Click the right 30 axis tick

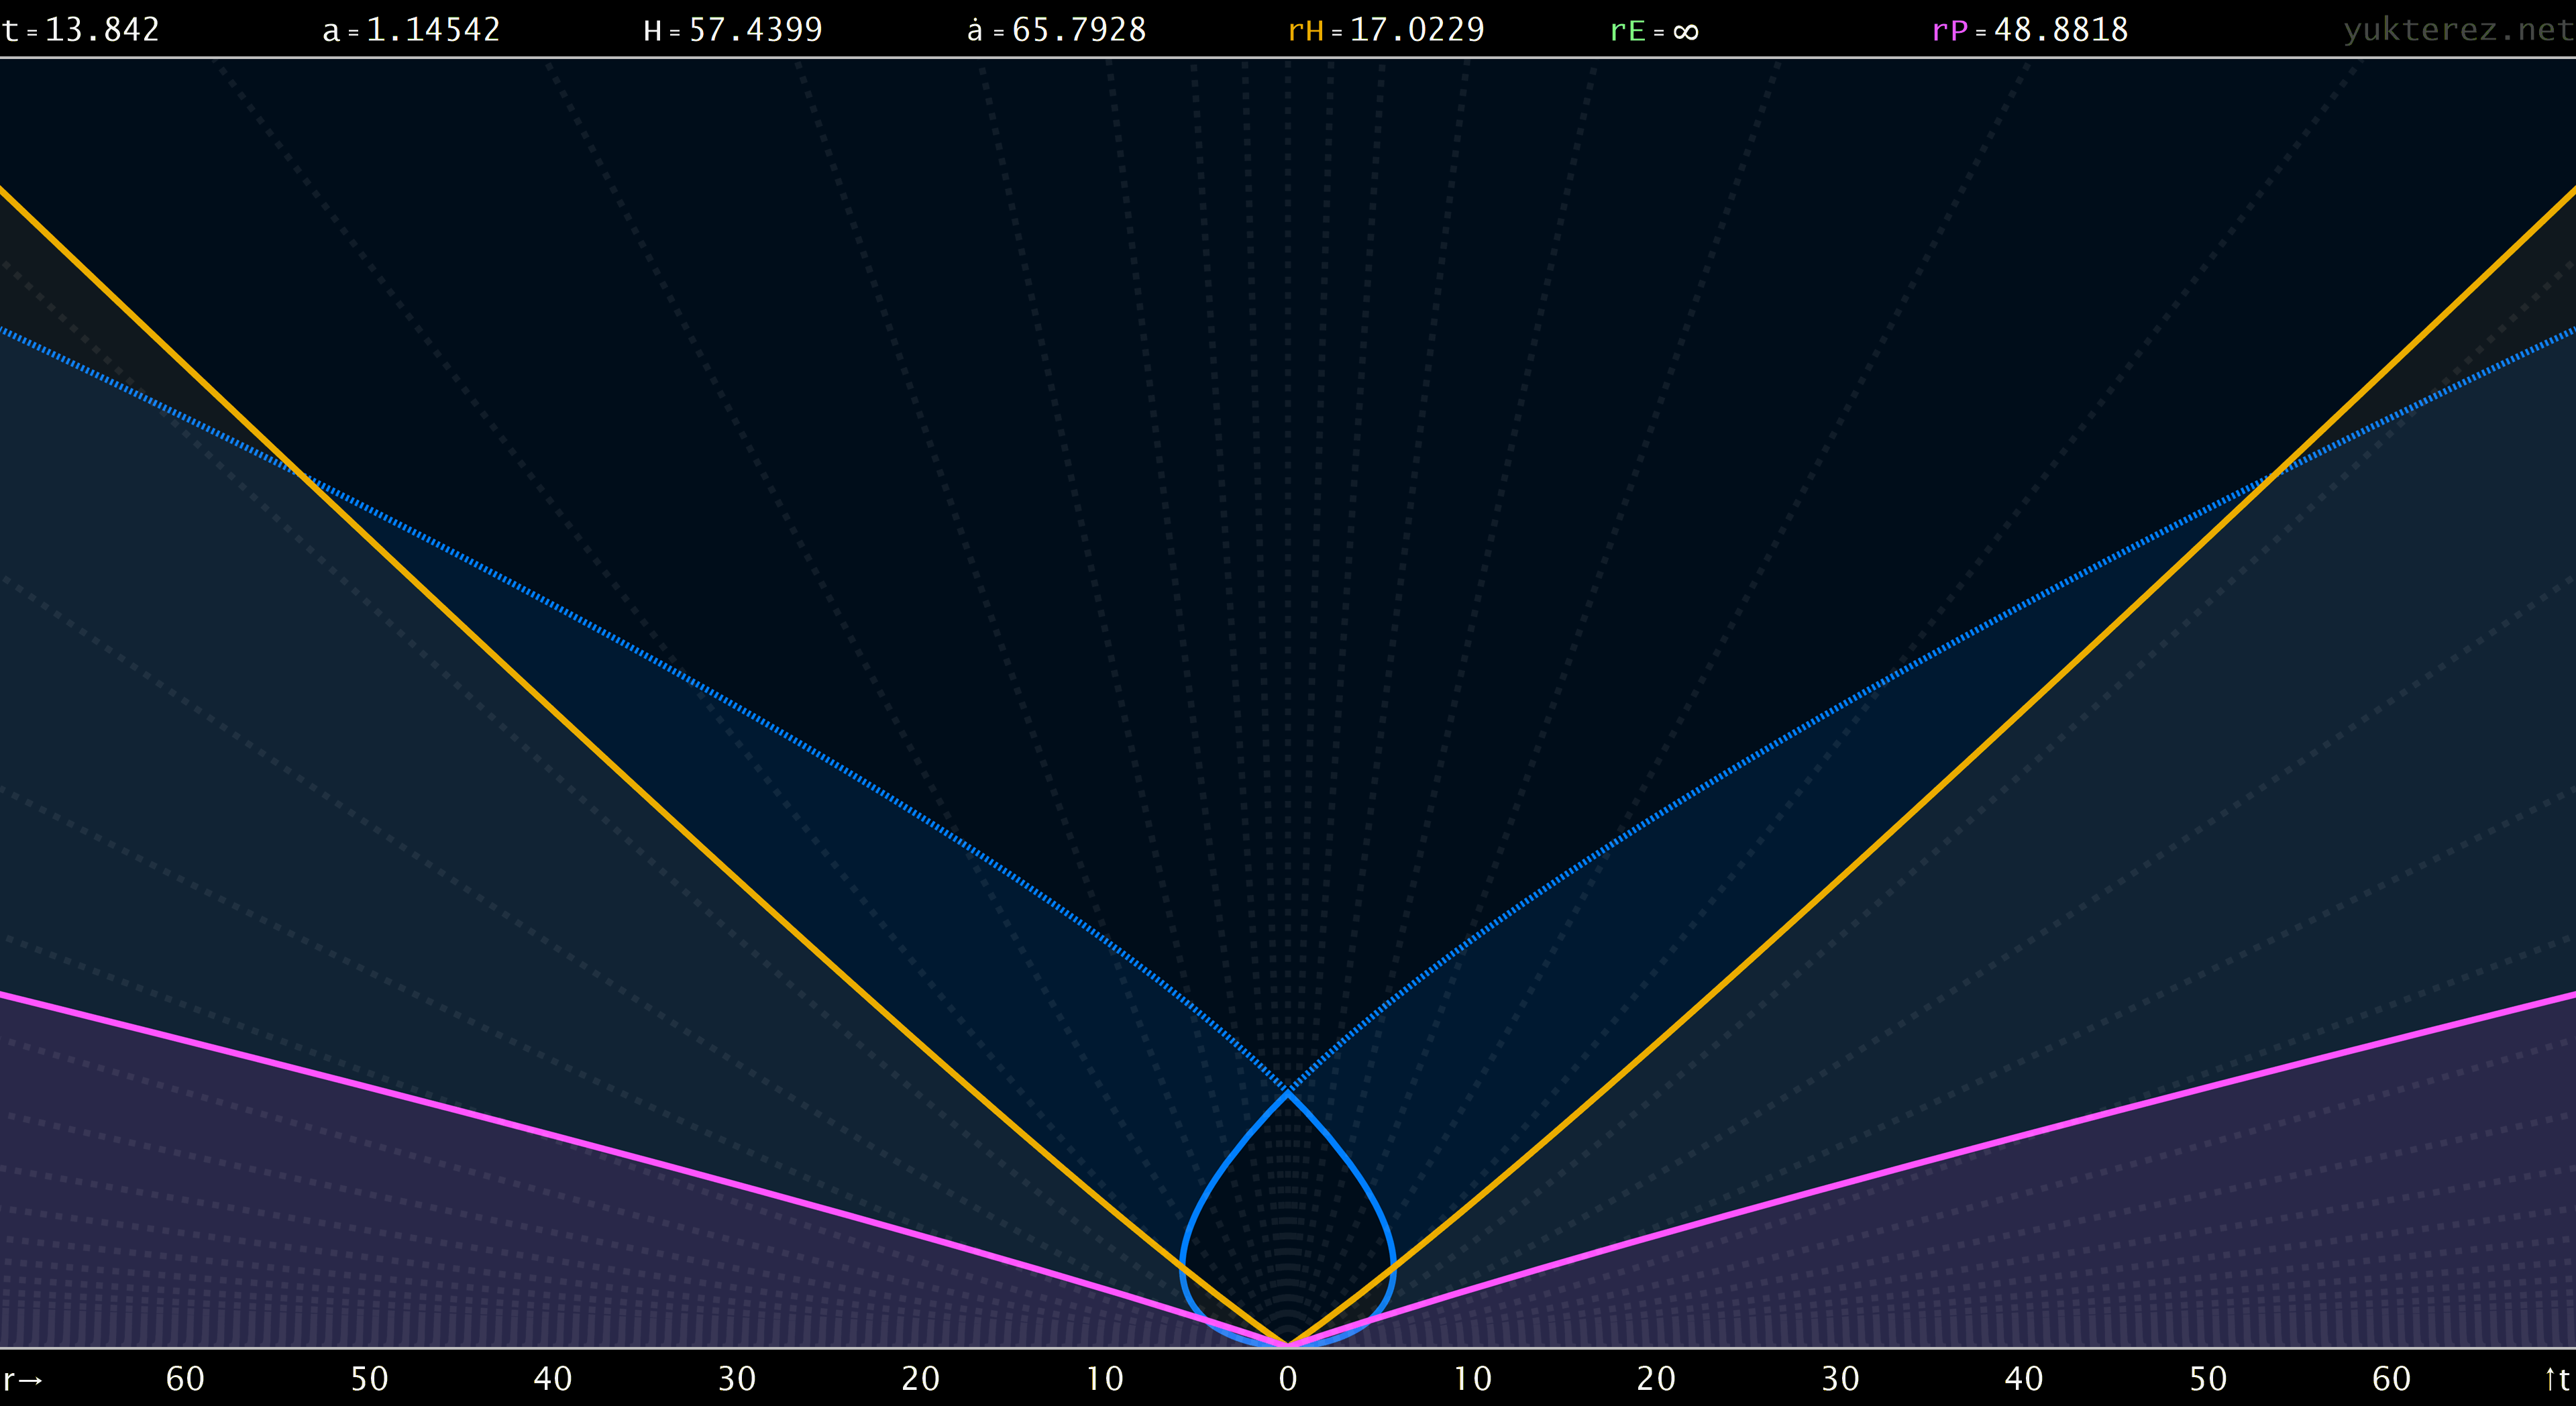[1840, 1380]
